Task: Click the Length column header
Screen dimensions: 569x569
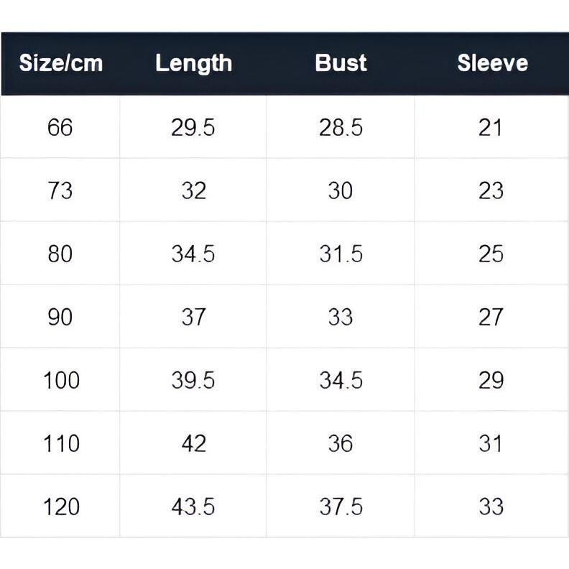Action: [x=193, y=64]
